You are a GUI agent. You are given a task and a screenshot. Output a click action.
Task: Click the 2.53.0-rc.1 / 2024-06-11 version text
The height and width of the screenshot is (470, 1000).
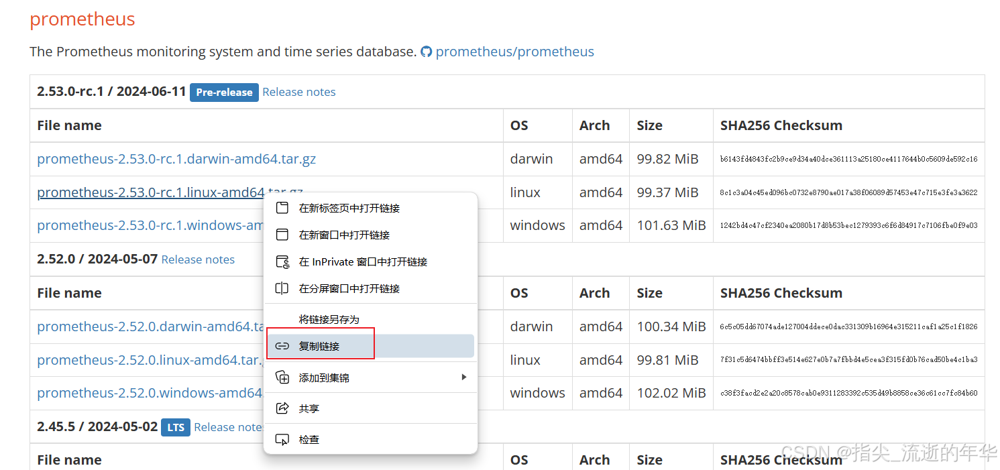(x=111, y=91)
